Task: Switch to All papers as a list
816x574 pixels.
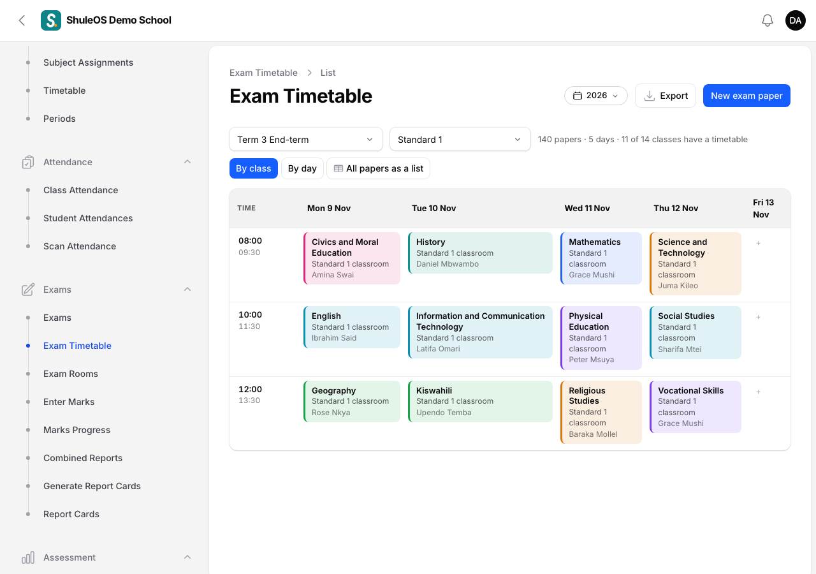Action: [x=379, y=168]
